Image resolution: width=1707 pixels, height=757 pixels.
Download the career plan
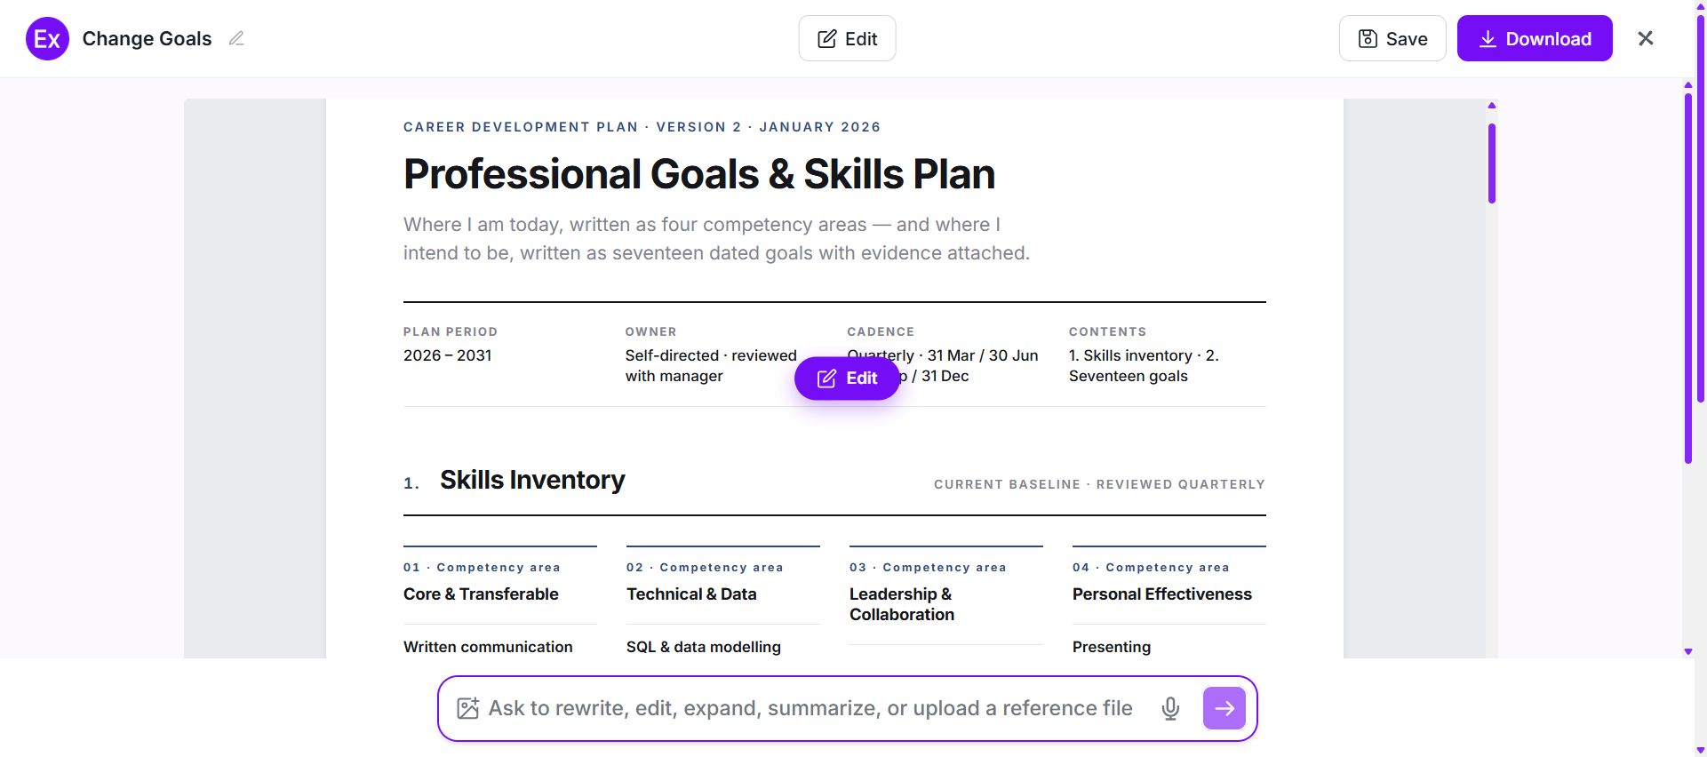tap(1535, 38)
